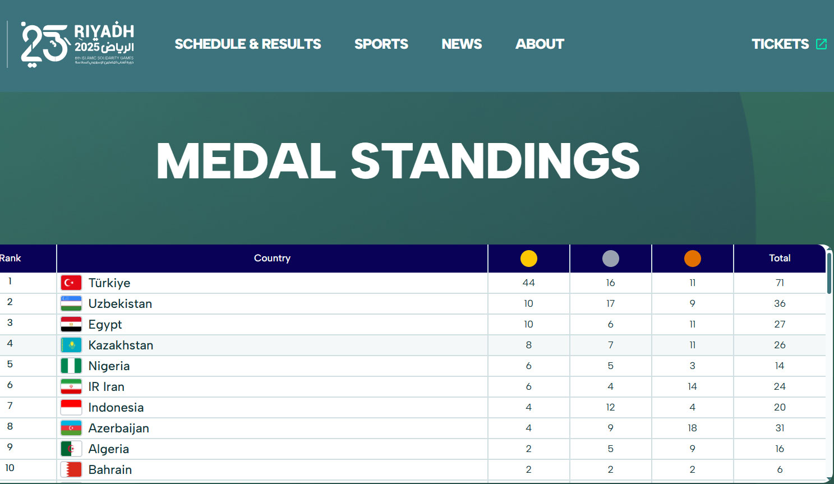The width and height of the screenshot is (834, 484).
Task: Click the Azerbaijan flag icon
Action: 71,428
